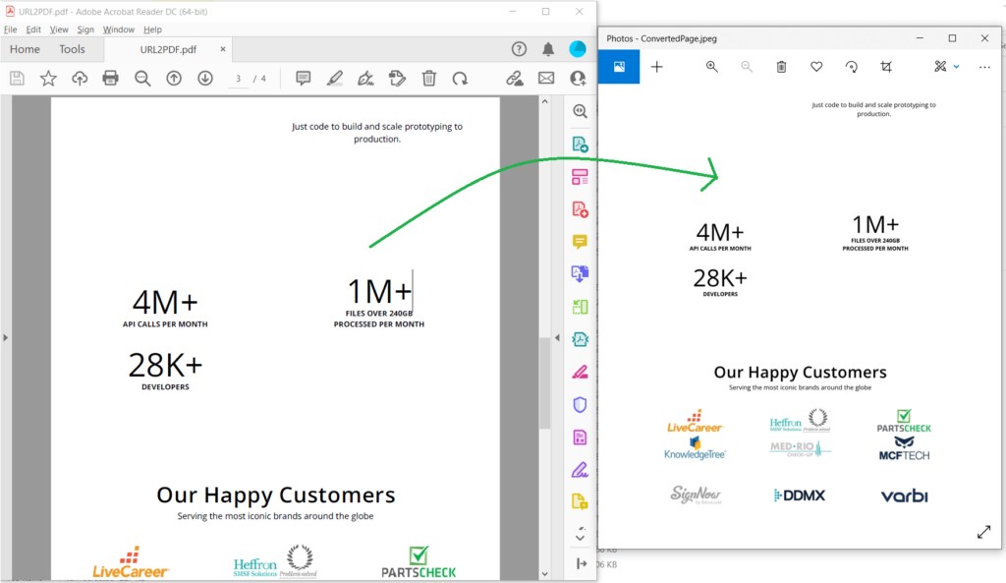
Task: Go to next page with down arrow
Action: click(x=205, y=79)
